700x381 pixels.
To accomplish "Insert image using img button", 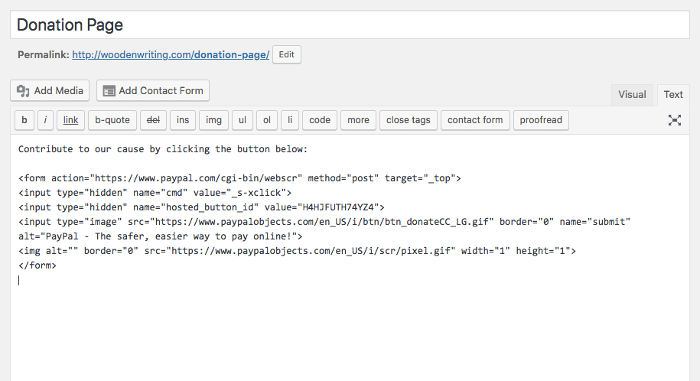I will click(213, 120).
